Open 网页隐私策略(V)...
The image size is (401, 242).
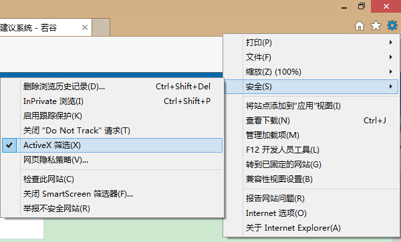(x=112, y=160)
